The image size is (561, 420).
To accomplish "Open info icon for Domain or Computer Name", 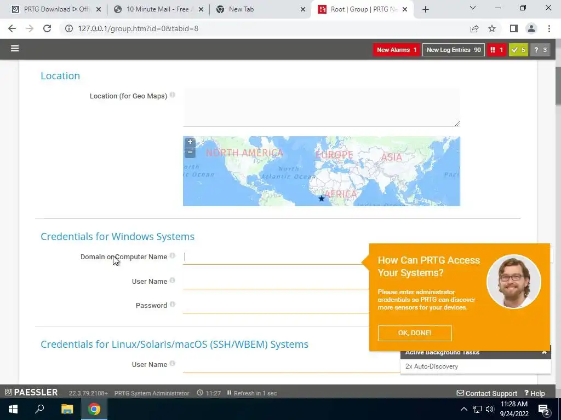I will point(173,256).
